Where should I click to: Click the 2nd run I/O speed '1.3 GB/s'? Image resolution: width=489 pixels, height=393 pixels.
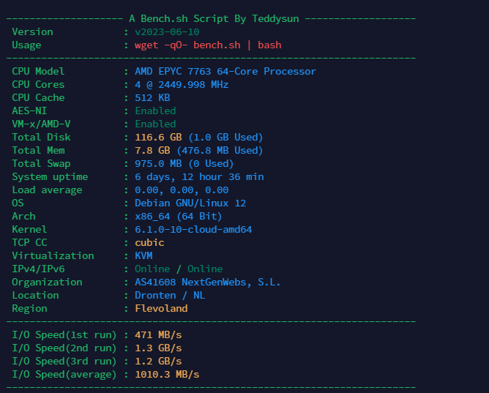158,348
